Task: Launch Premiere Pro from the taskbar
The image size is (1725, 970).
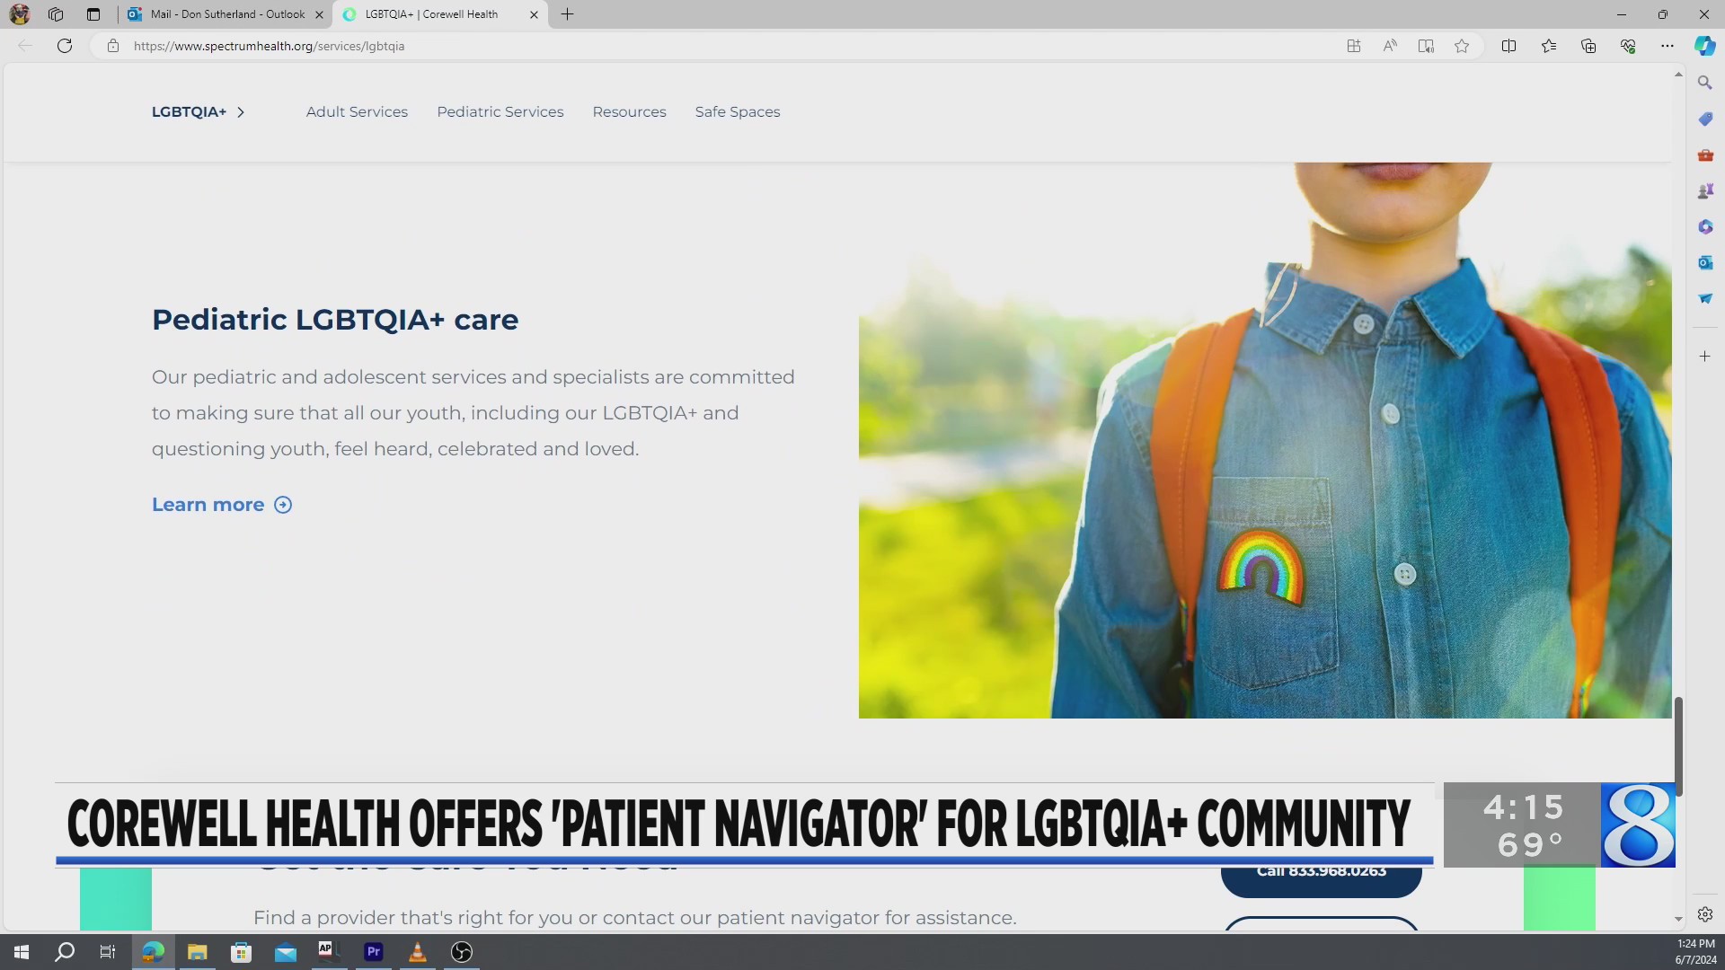Action: [374, 952]
